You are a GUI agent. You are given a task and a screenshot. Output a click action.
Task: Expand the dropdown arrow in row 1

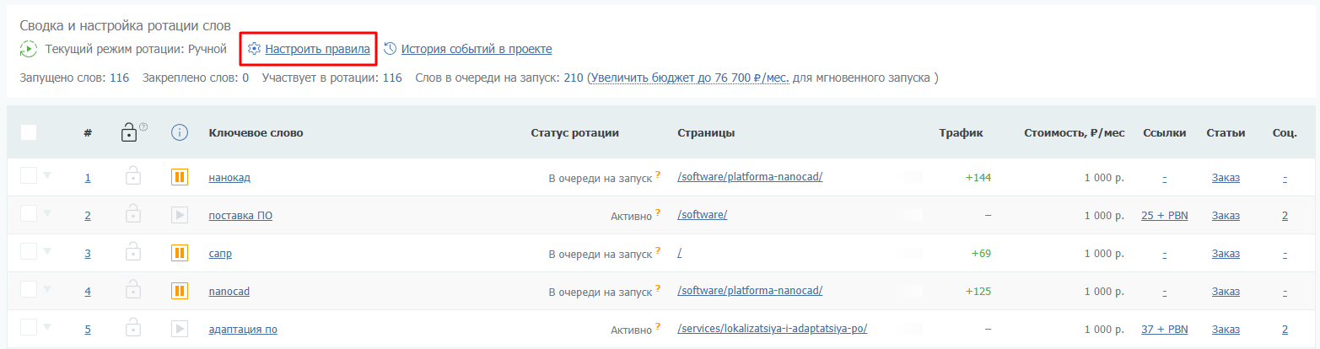47,175
